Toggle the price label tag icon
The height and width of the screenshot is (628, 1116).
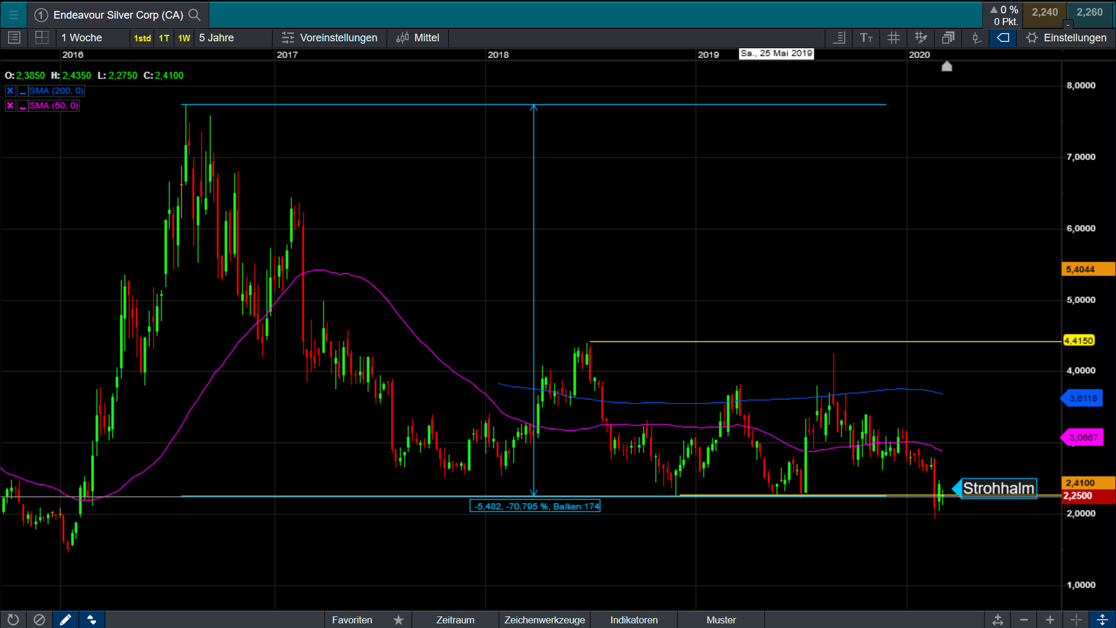[1003, 38]
